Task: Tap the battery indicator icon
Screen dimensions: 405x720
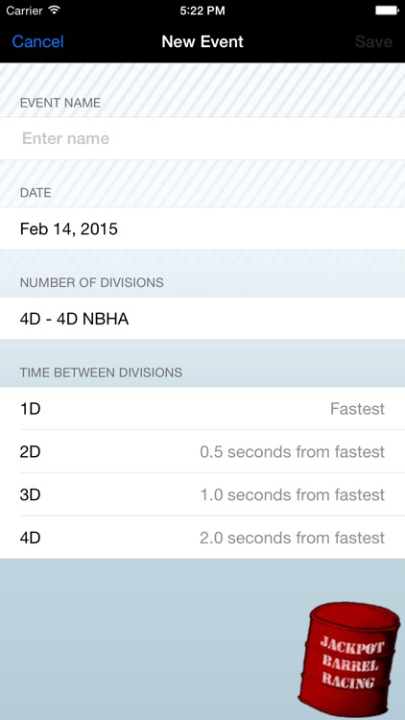Action: tap(387, 11)
